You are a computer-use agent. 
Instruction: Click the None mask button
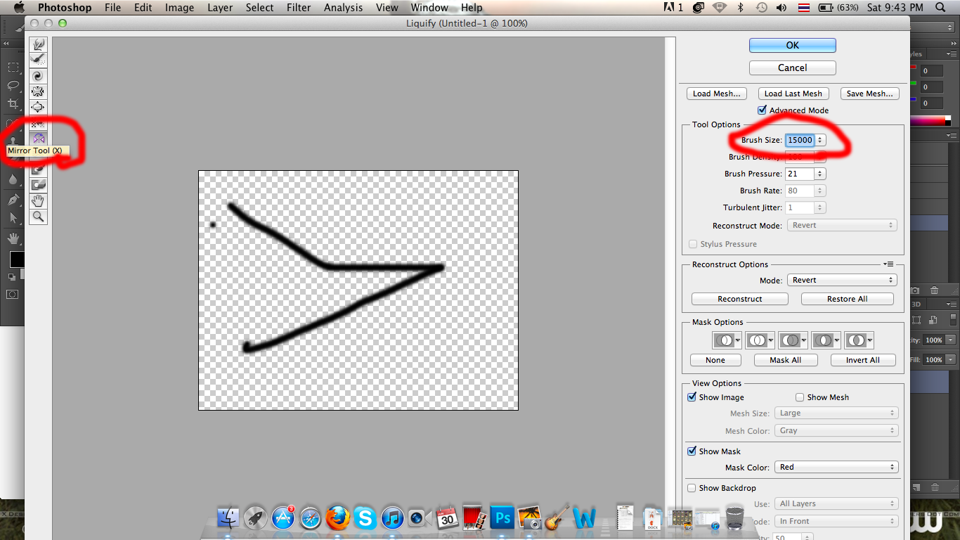(x=715, y=360)
